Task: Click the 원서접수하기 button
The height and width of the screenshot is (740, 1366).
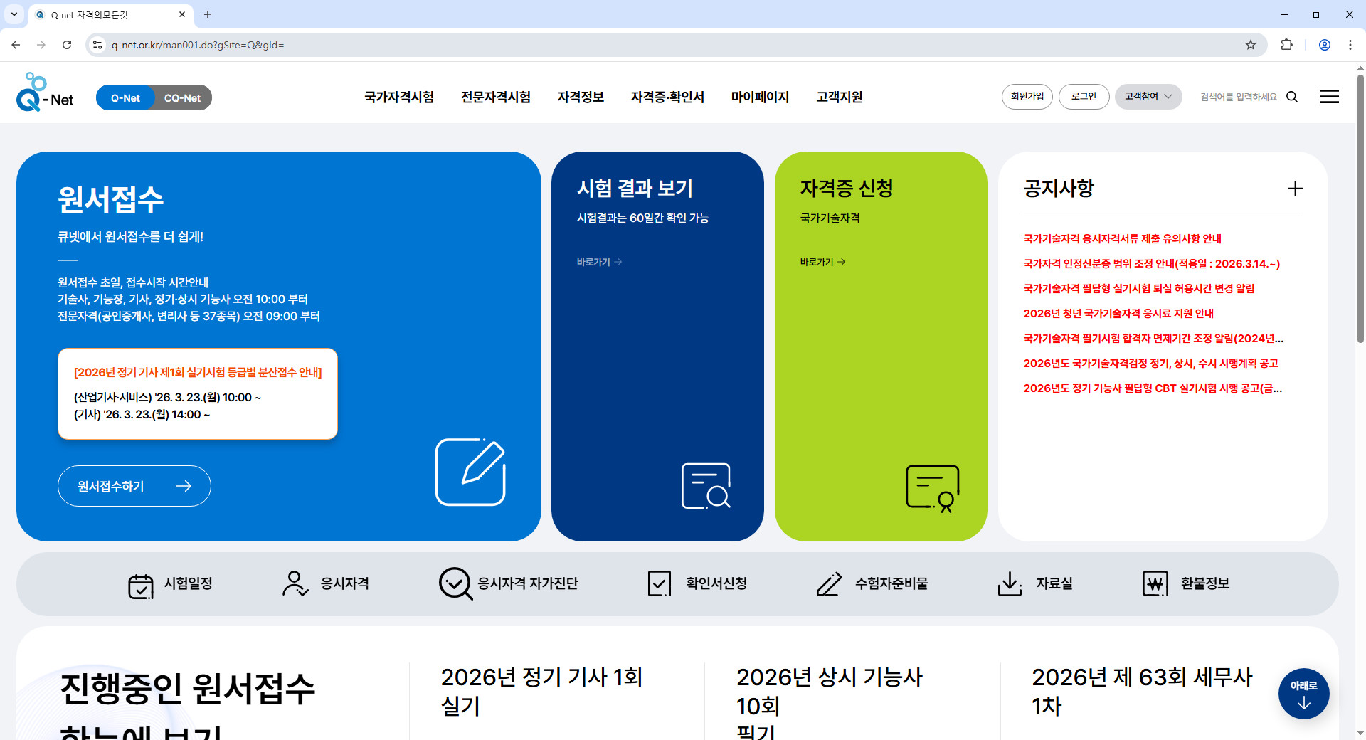Action: click(x=134, y=486)
